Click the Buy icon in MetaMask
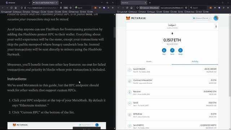Image resolution: width=231 pixels, height=130 pixels. click(x=164, y=50)
